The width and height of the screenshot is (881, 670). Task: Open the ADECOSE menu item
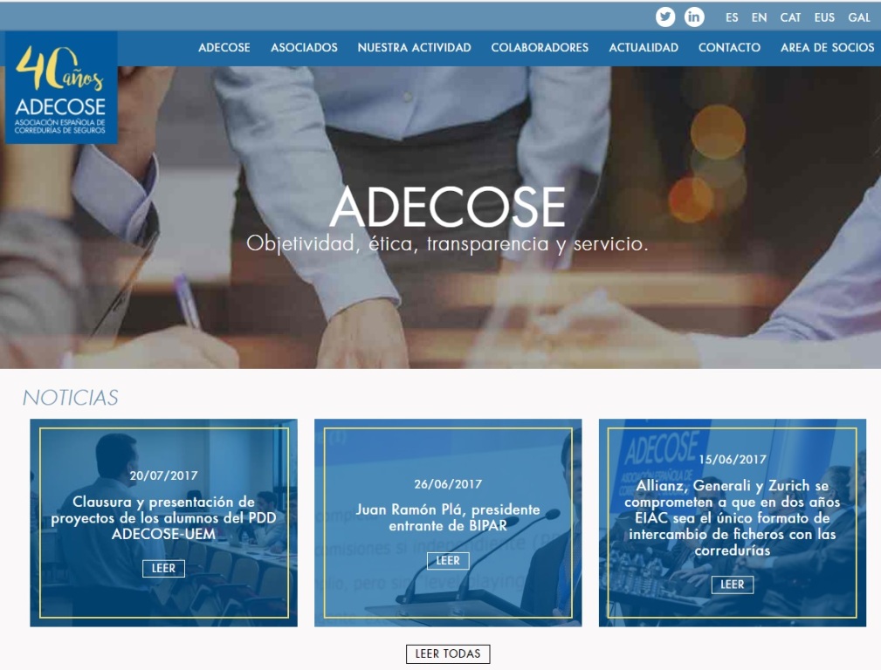pyautogui.click(x=224, y=48)
